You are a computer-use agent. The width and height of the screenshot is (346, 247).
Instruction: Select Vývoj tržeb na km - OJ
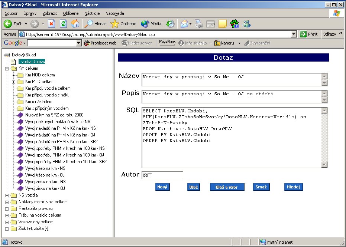(x=45, y=175)
